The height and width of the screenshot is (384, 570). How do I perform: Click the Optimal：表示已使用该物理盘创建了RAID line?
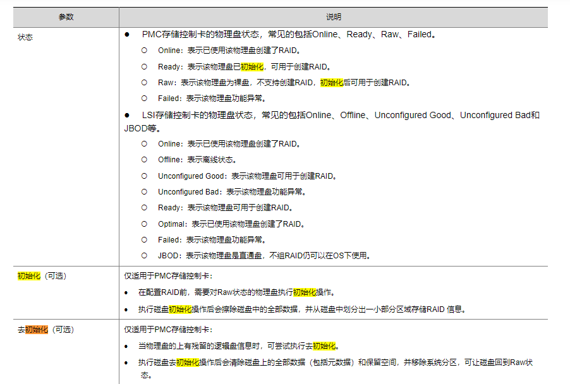click(231, 224)
